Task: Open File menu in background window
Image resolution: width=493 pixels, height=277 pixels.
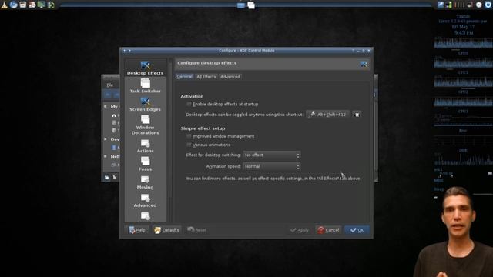Action: (109, 85)
